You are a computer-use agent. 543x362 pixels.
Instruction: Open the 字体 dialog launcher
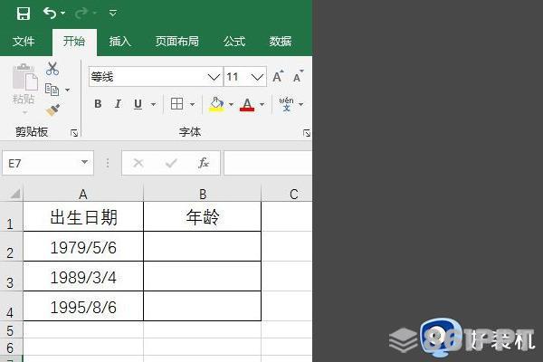307,133
